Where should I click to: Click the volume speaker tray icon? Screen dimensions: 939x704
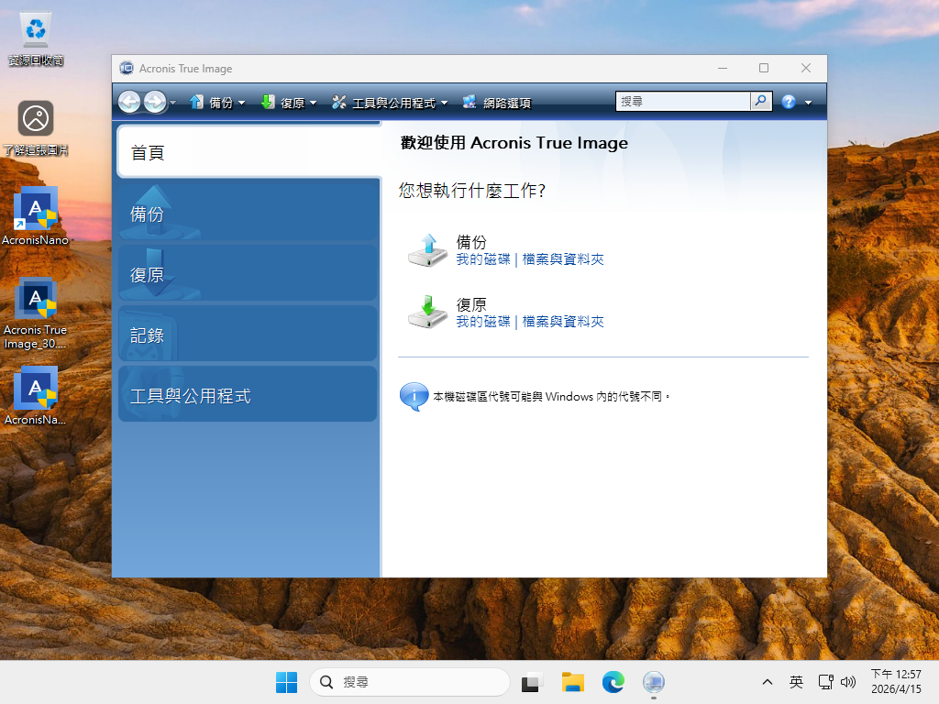(x=848, y=682)
